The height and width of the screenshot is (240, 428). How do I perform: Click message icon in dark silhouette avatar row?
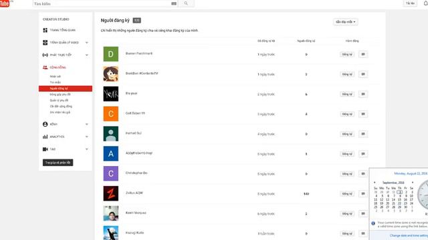[x=363, y=134]
